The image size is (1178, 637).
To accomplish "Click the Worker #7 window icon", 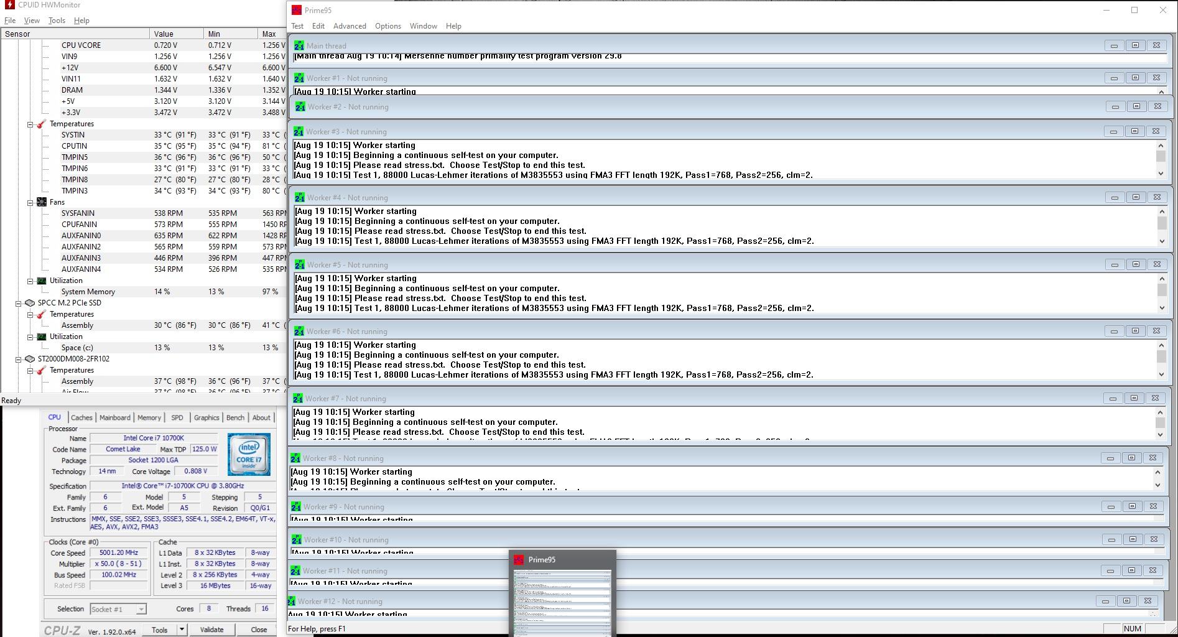I will 297,398.
